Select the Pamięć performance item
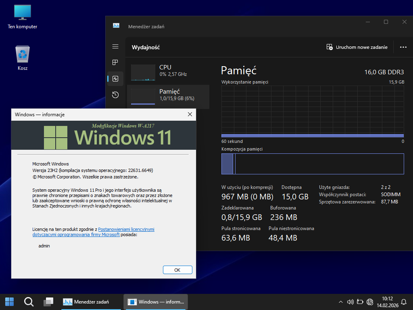Image resolution: width=413 pixels, height=310 pixels. click(x=168, y=95)
